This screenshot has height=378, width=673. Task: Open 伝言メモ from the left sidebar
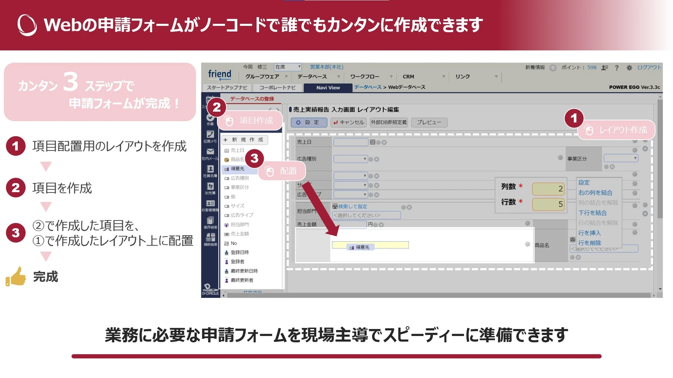point(209,134)
